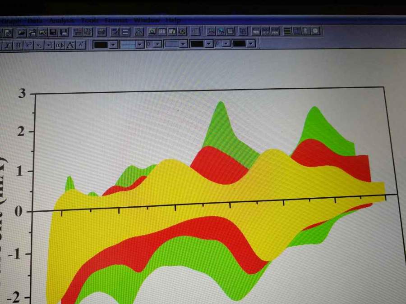Click the striped horizontal-lines toolbar icon
Image resolution: width=406 pixels, height=304 pixels.
tap(287, 31)
